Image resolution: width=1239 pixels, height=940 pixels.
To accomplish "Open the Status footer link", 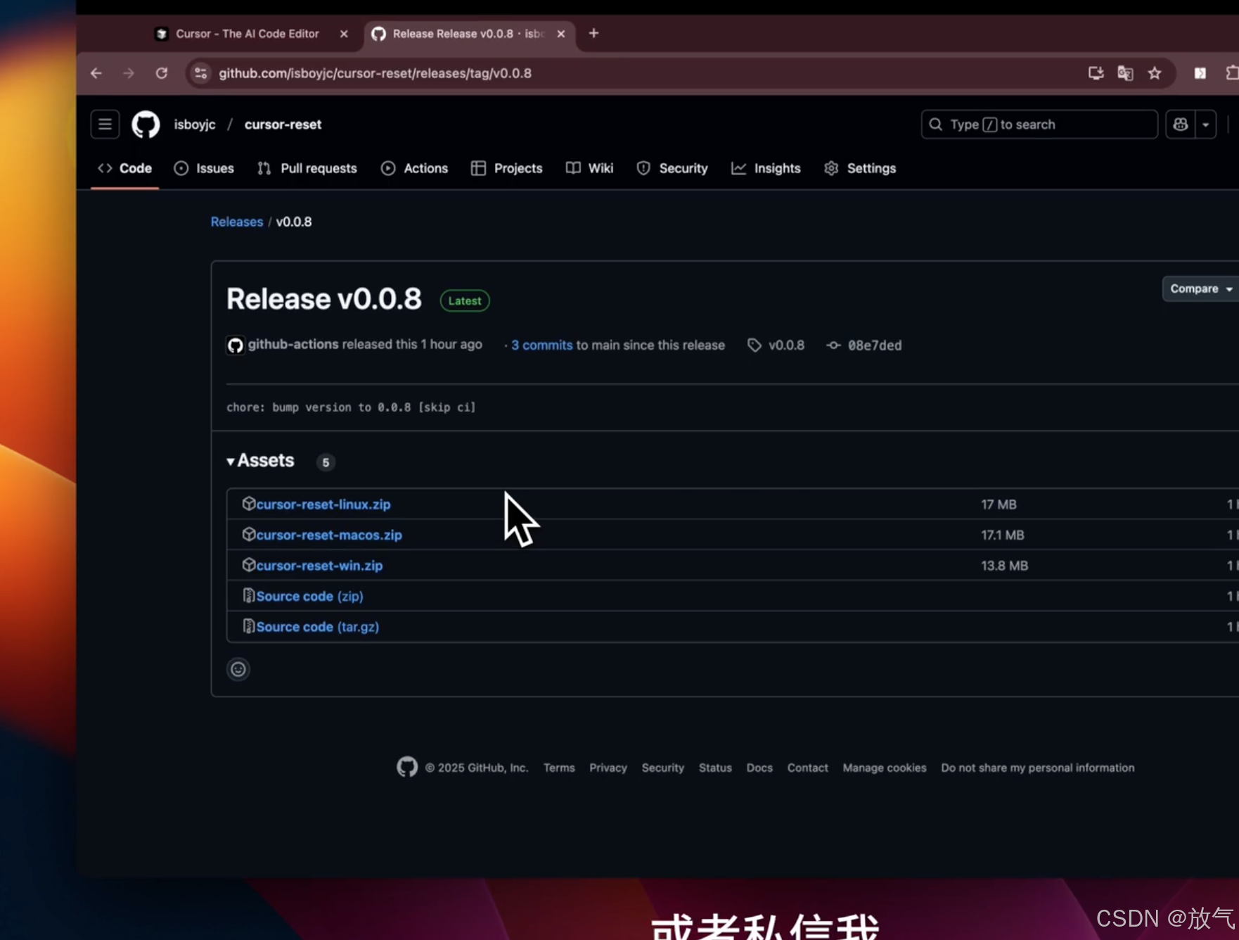I will click(715, 768).
